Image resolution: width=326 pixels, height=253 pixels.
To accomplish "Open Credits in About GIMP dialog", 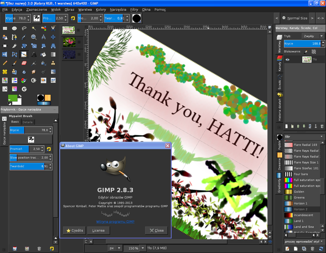I will 75,230.
